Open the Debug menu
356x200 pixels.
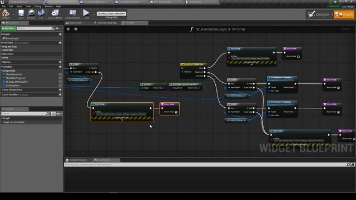click(38, 7)
